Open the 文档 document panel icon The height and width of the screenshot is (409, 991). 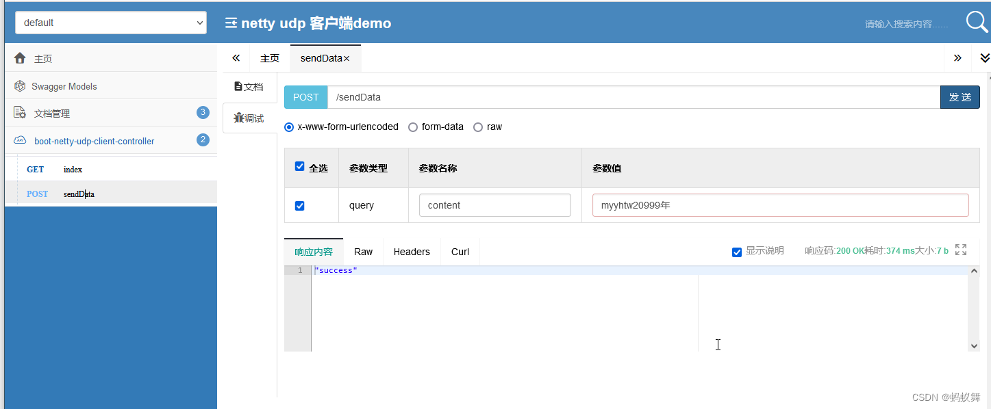click(x=238, y=86)
